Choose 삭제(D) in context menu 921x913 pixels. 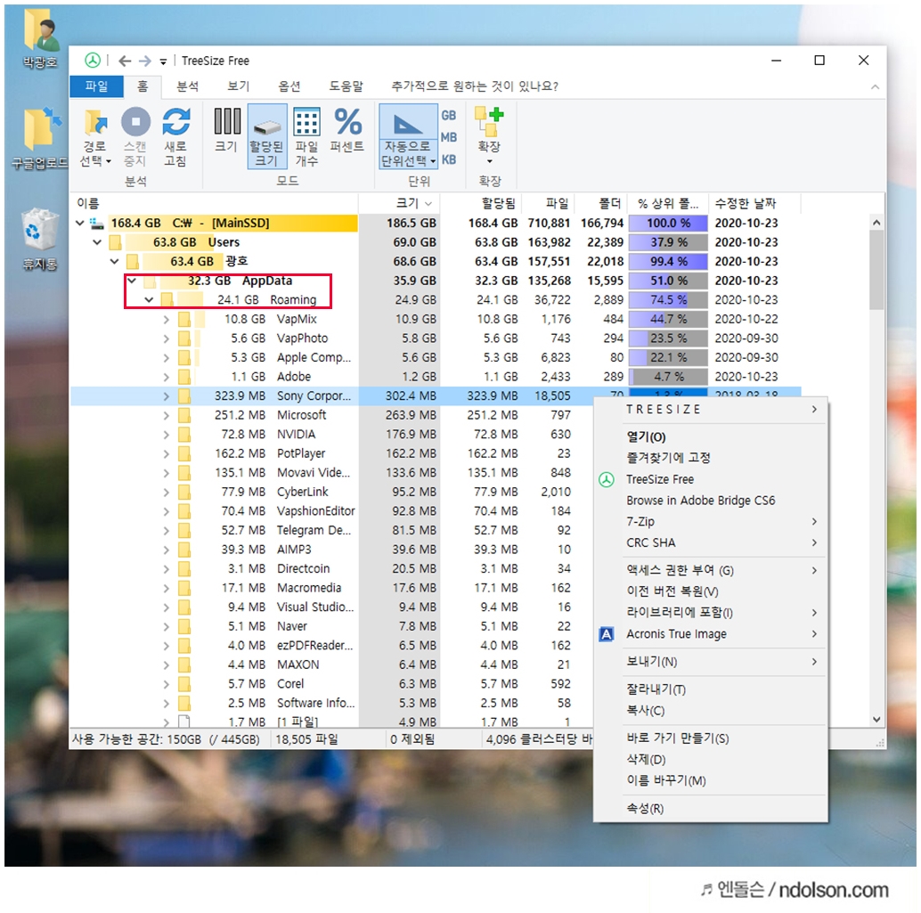pos(711,759)
